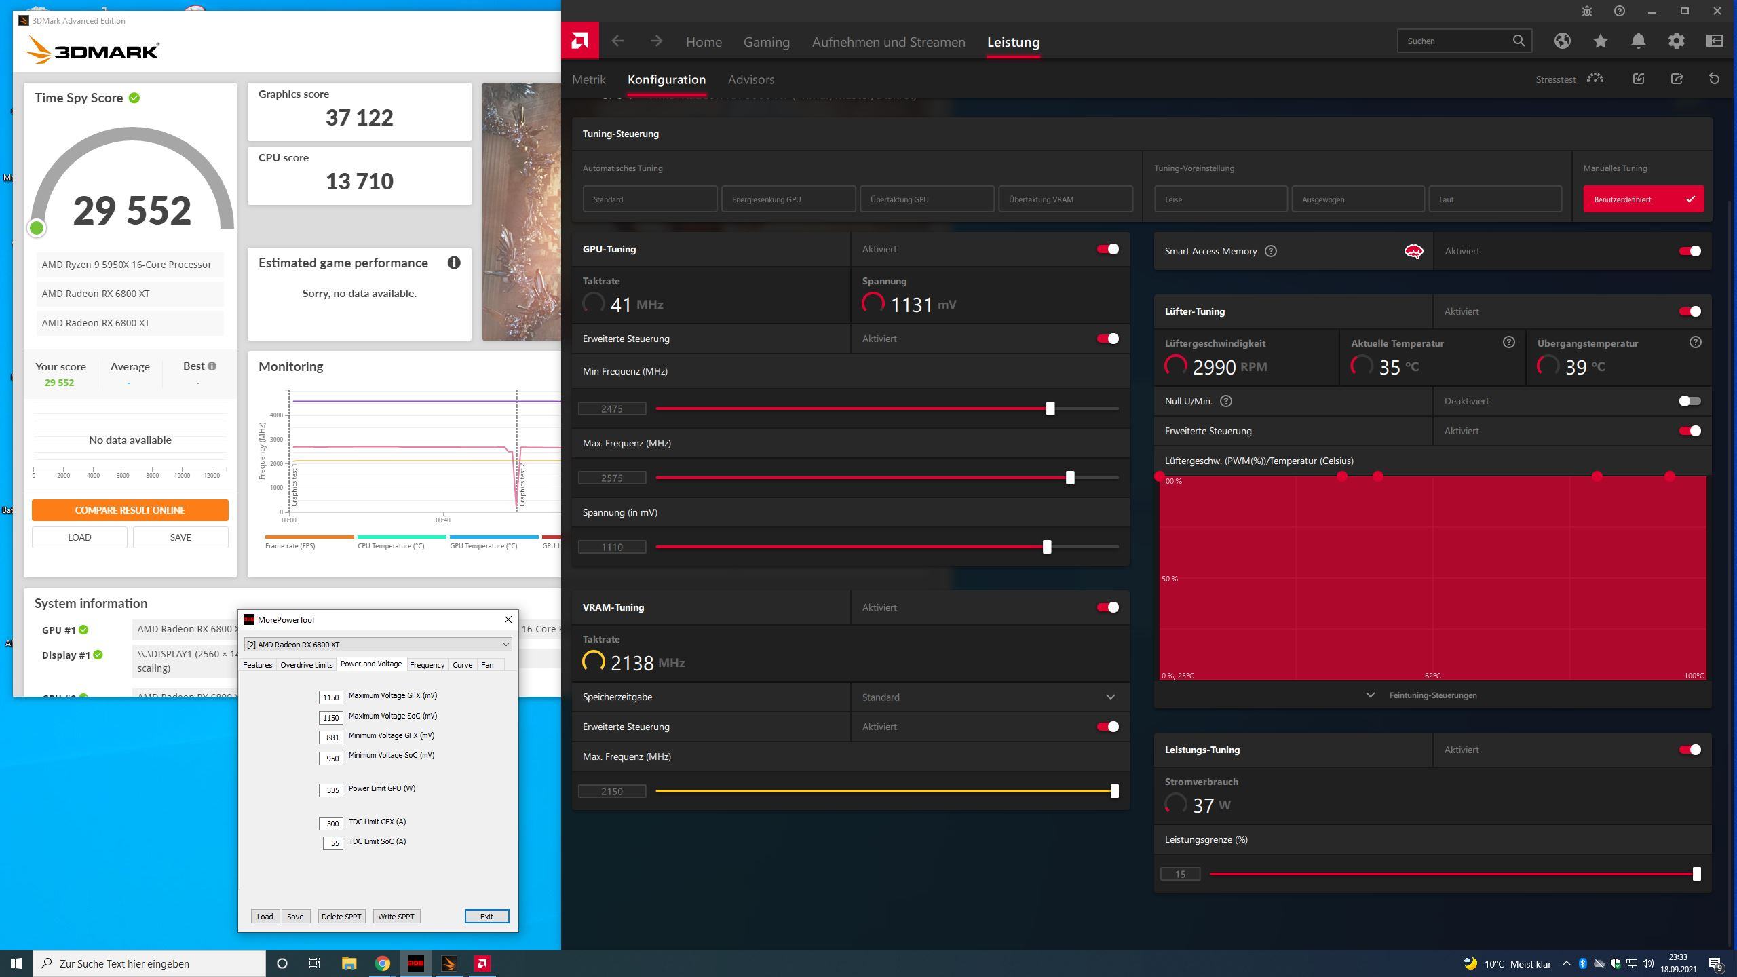The image size is (1737, 977).
Task: Click the Leistungsgrenze slider handle
Action: click(x=1696, y=874)
